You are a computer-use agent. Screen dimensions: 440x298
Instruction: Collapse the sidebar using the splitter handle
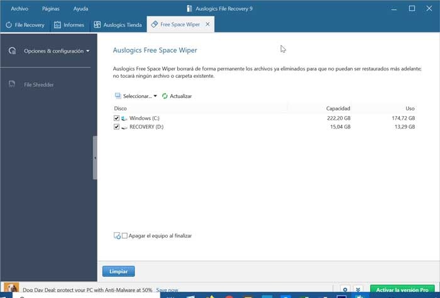pyautogui.click(x=95, y=157)
